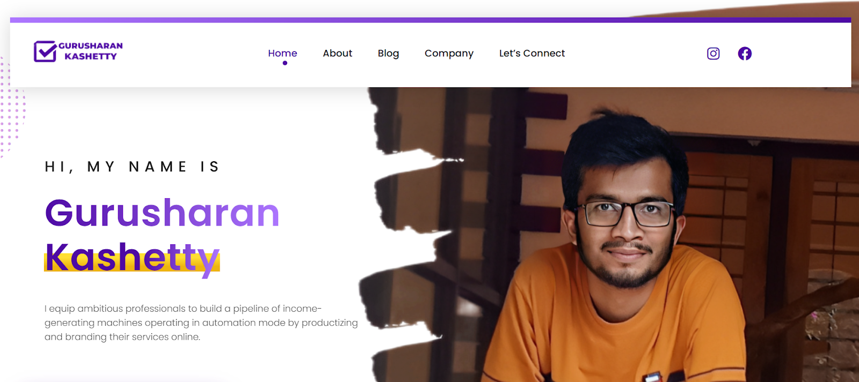Click the checkmark logo icon
This screenshot has height=382, width=859.
point(45,51)
